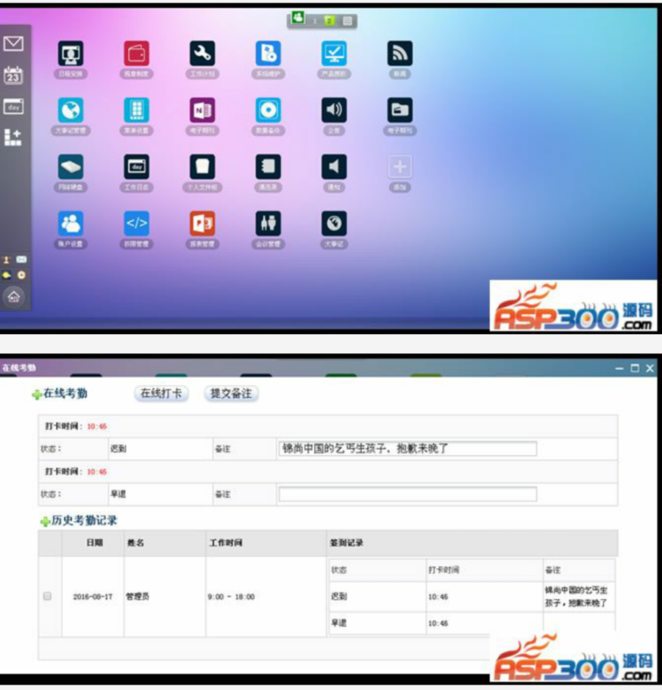Image resolution: width=662 pixels, height=690 pixels.
Task: Click the 历史考勤记录 section heading
Action: pyautogui.click(x=84, y=520)
